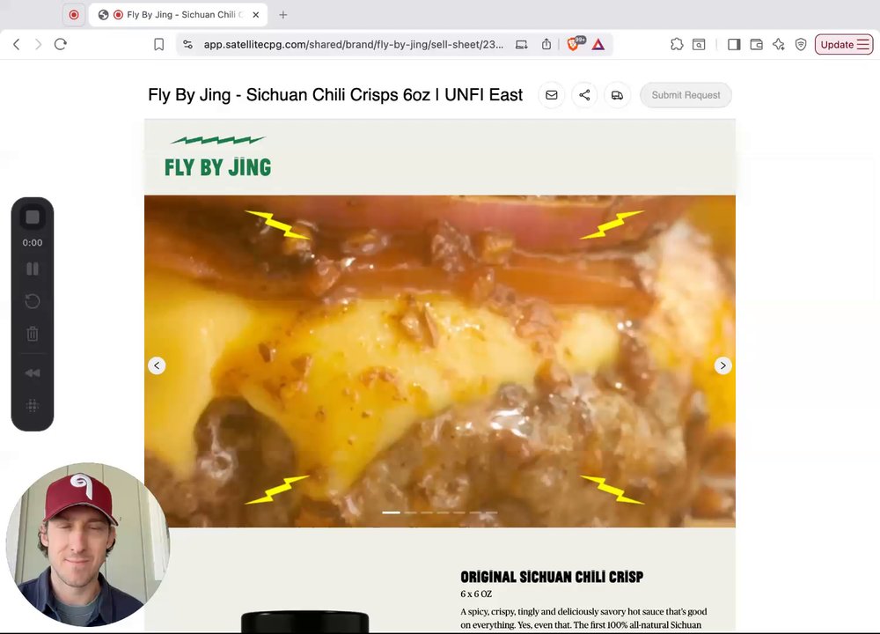The height and width of the screenshot is (634, 880).
Task: Click the tab recording indicator left of tabs
Action: tap(74, 15)
